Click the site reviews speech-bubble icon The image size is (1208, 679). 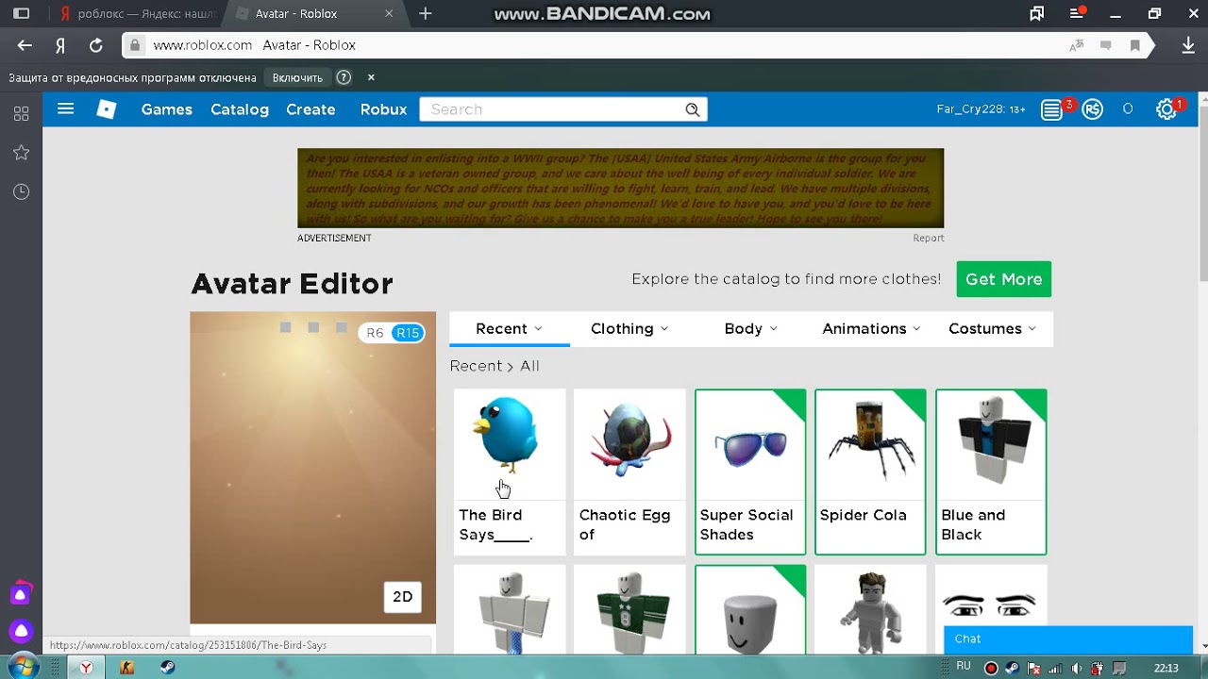click(x=1106, y=45)
